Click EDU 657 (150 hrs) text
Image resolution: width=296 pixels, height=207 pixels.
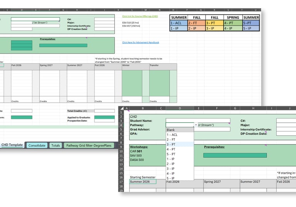pyautogui.click(x=131, y=26)
